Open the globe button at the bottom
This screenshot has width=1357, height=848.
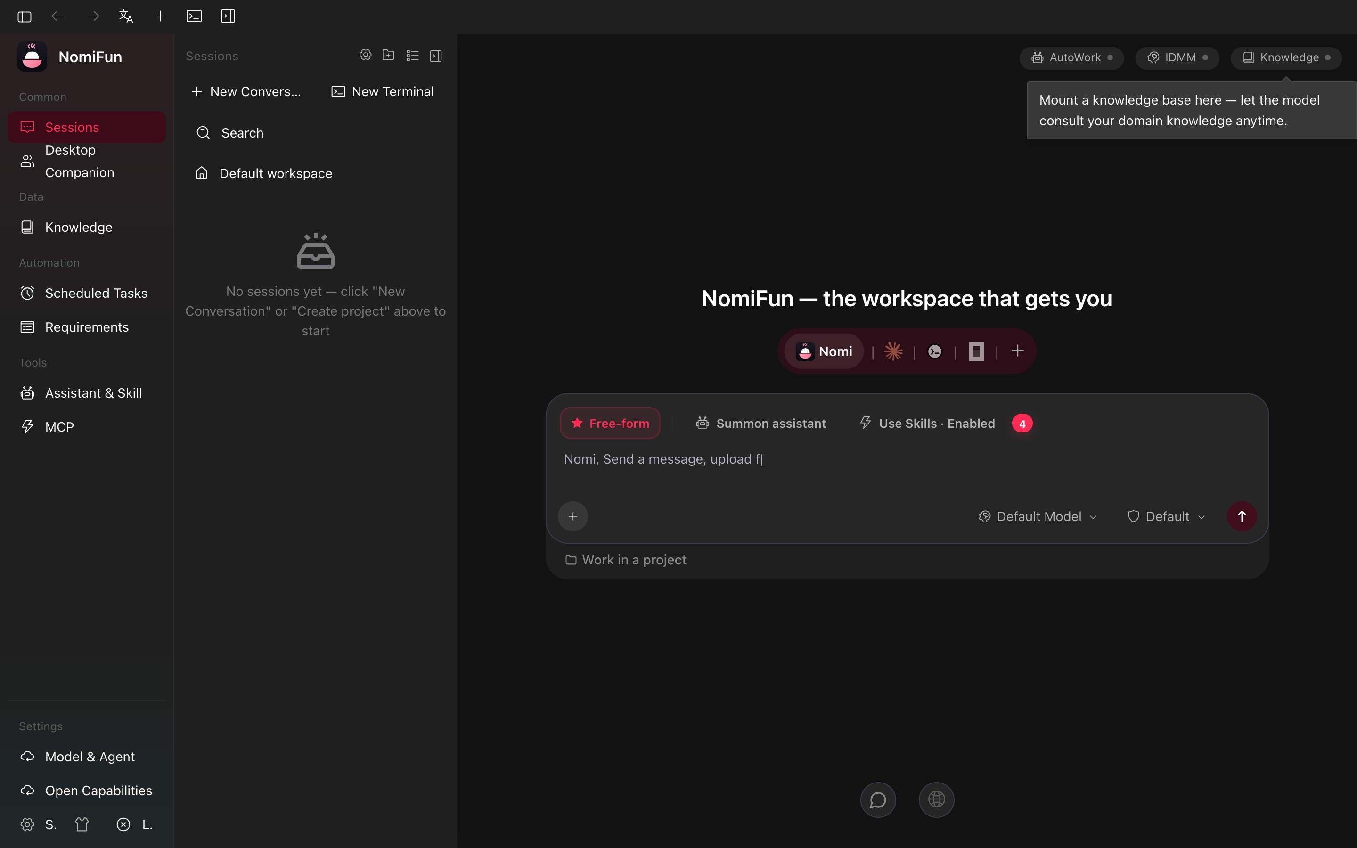pyautogui.click(x=936, y=800)
